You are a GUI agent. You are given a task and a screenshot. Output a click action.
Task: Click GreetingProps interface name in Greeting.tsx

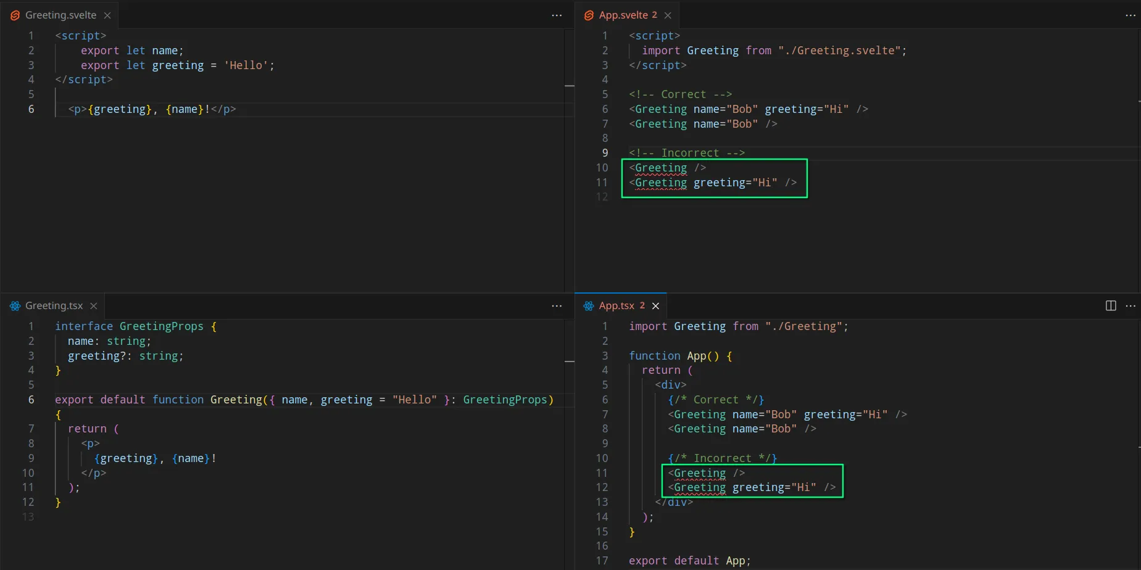(x=162, y=326)
